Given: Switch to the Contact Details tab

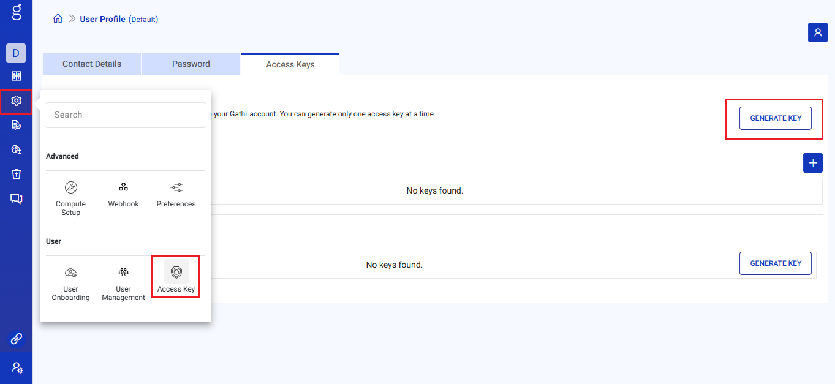Looking at the screenshot, I should pos(91,64).
